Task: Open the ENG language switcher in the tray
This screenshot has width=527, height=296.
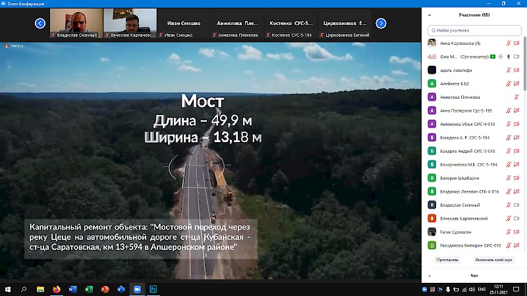Action: (x=481, y=289)
